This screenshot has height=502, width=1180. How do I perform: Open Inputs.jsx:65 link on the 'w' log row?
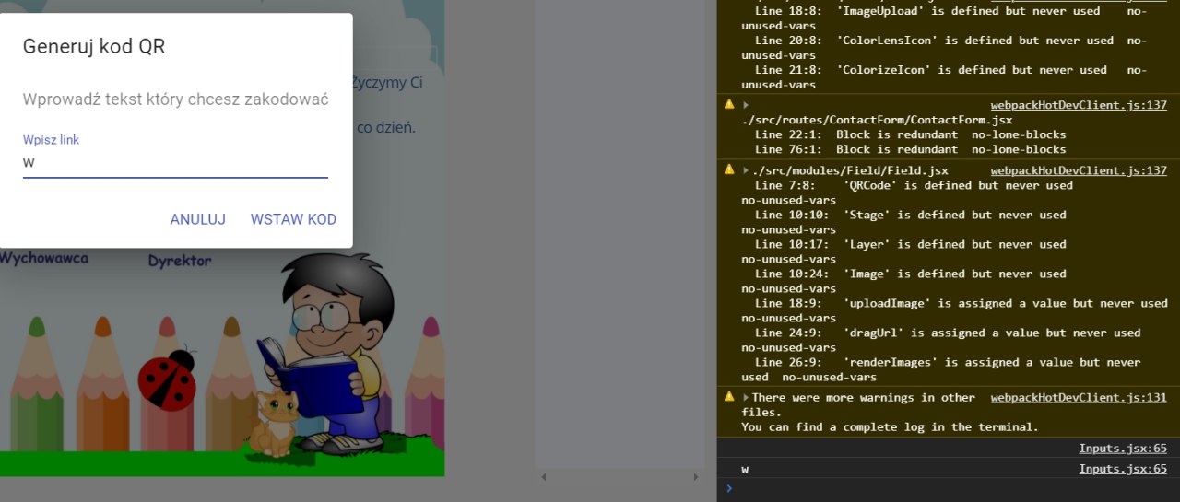(x=1123, y=469)
